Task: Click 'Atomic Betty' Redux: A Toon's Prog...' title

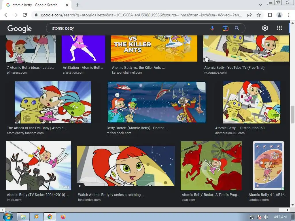Action: [211, 195]
